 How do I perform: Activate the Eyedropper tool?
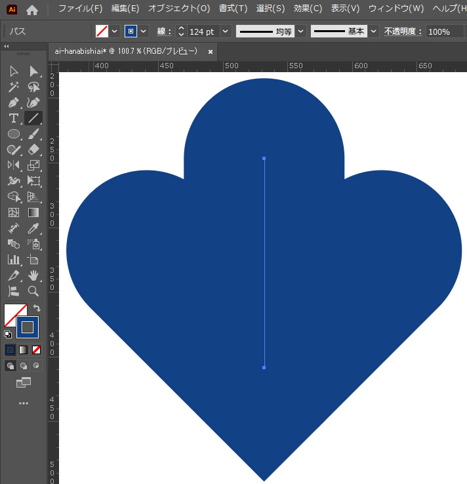tap(33, 228)
